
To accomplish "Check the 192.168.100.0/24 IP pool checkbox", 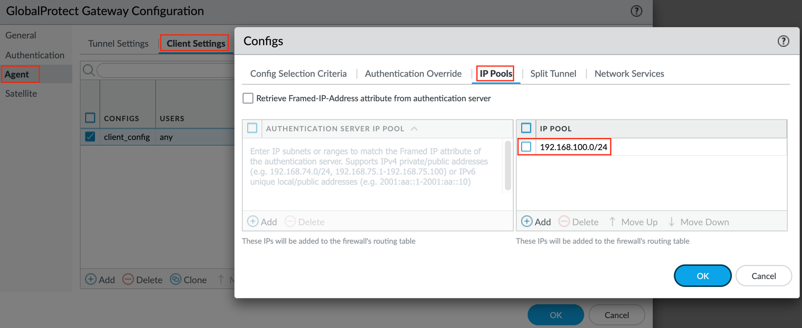I will (526, 147).
